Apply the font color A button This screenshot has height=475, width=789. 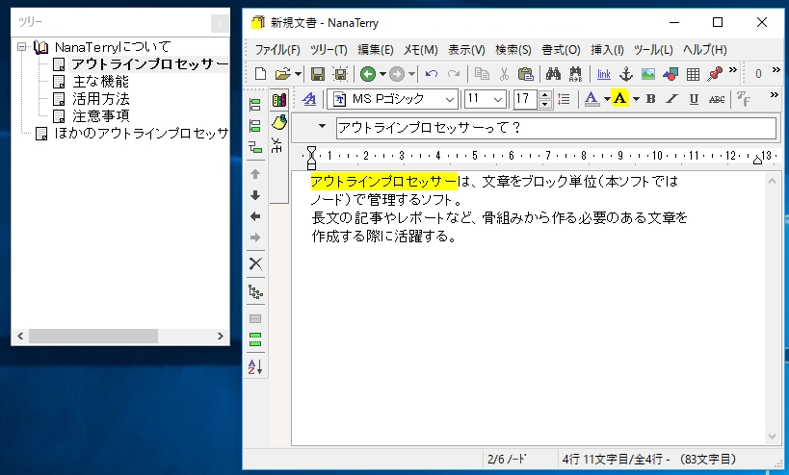pos(592,99)
